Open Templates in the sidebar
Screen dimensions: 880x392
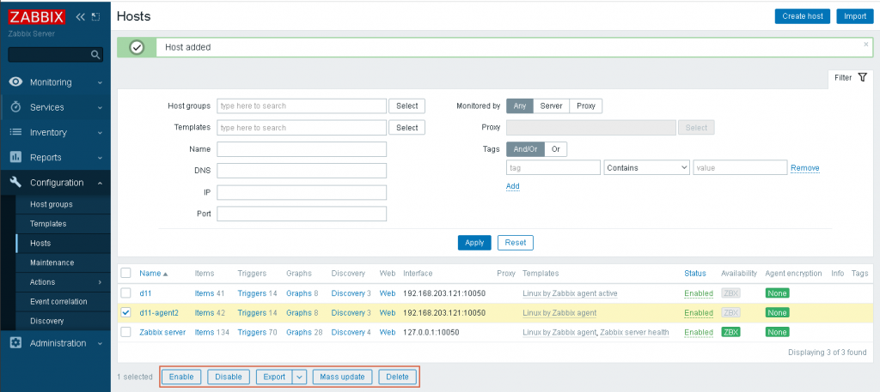click(48, 223)
